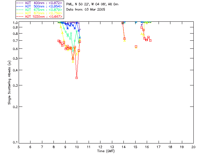Click the red dashed line sample in the legend
Screen dimensions: 199x159
(20, 16)
